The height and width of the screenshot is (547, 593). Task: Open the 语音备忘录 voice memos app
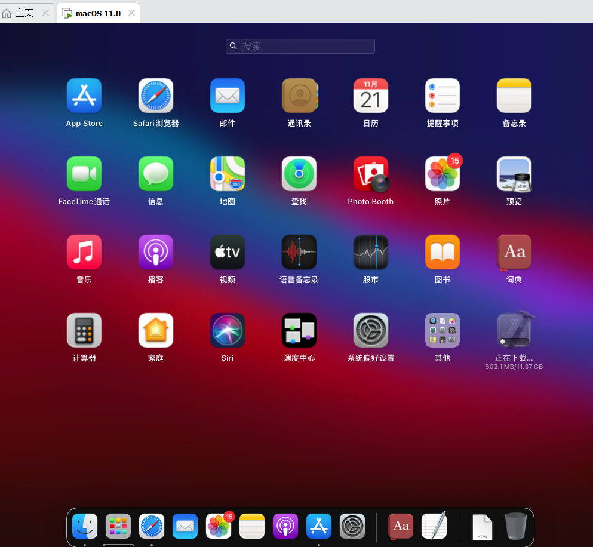coord(299,253)
